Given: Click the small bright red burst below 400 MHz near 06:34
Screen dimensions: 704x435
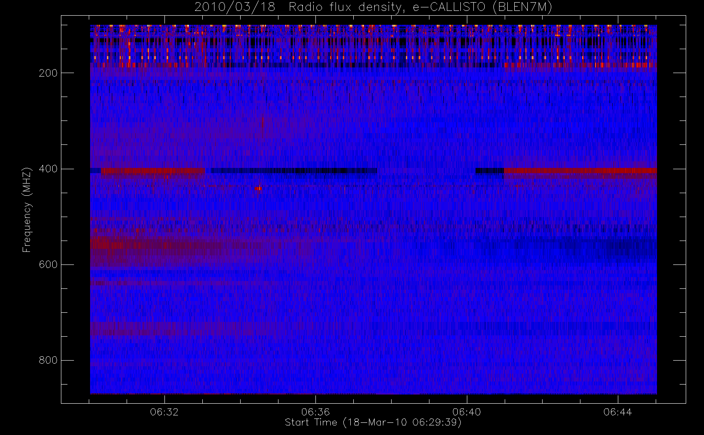Looking at the screenshot, I should [x=258, y=188].
